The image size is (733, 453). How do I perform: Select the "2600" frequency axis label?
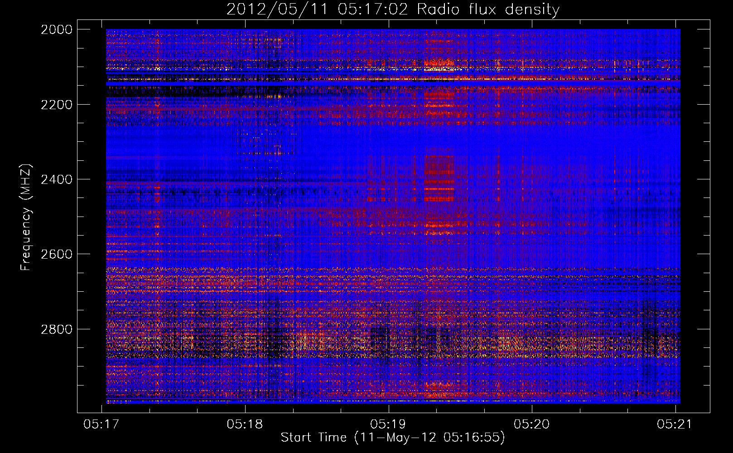[x=57, y=254]
